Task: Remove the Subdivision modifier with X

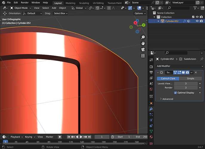Action: coord(196,72)
